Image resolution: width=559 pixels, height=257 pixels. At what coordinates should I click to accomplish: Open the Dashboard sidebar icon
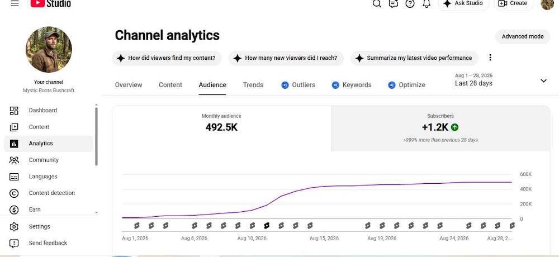point(14,111)
